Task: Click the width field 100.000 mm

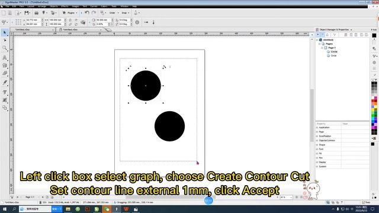Action: pyautogui.click(x=56, y=20)
